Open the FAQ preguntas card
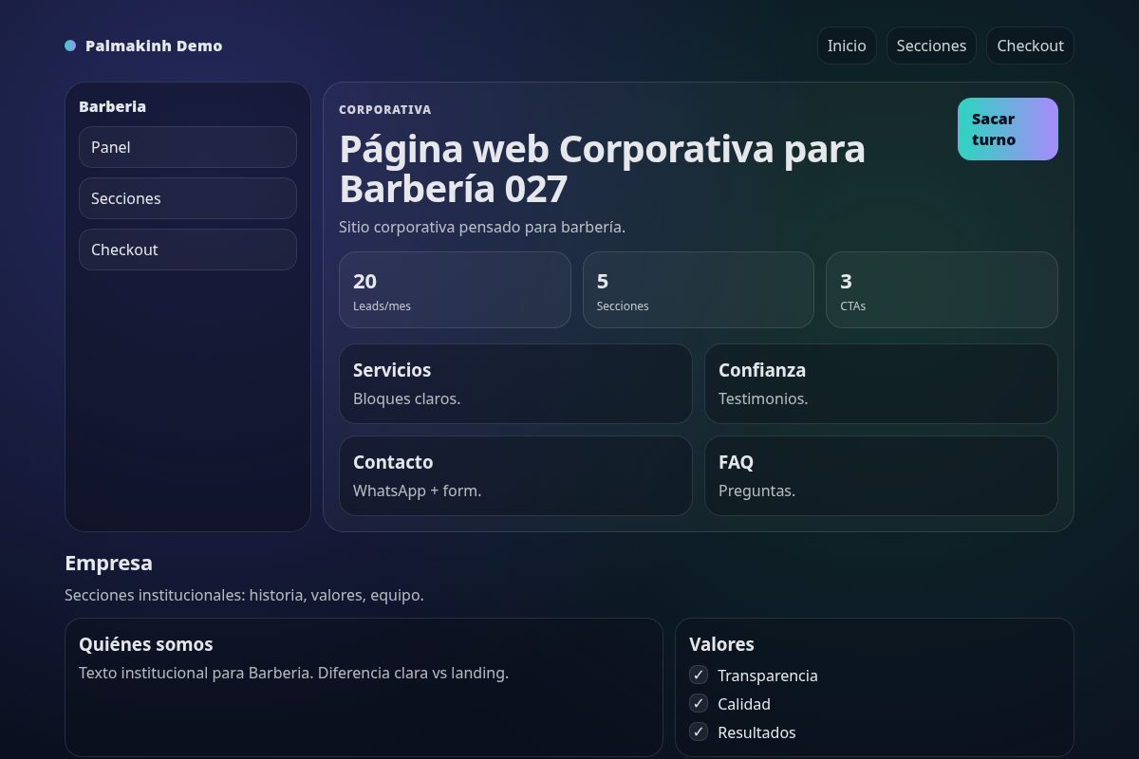 881,475
